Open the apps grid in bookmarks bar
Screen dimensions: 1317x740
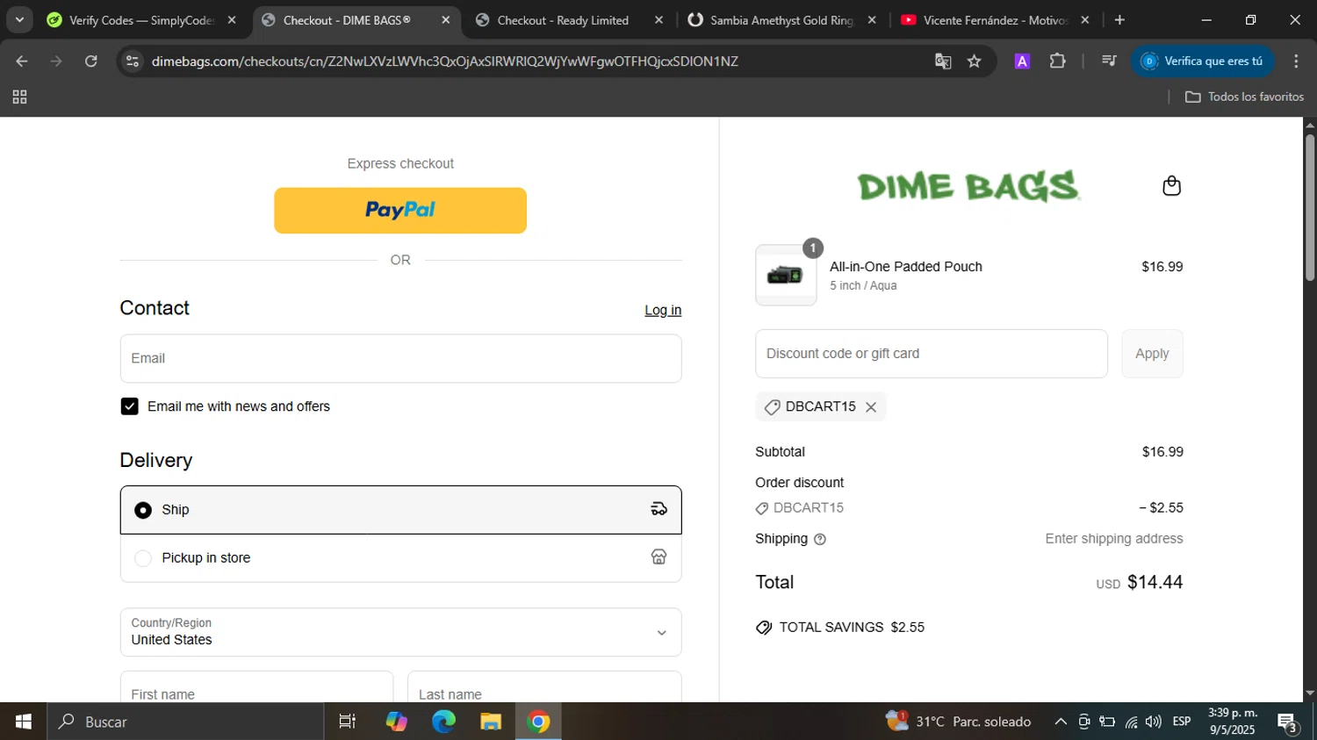click(19, 97)
